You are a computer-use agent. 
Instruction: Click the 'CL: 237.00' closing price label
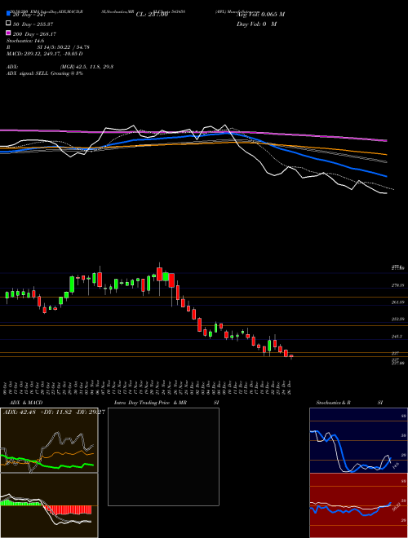pos(152,15)
